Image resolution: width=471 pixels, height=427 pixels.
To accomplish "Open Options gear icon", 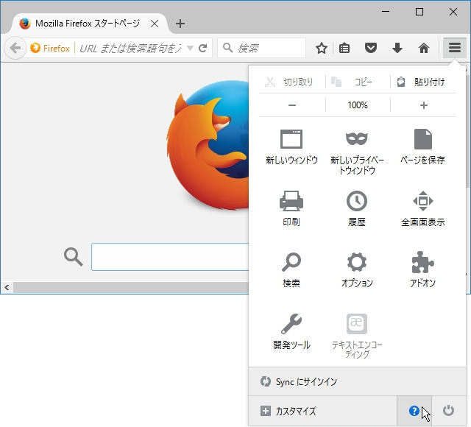I will 356,262.
